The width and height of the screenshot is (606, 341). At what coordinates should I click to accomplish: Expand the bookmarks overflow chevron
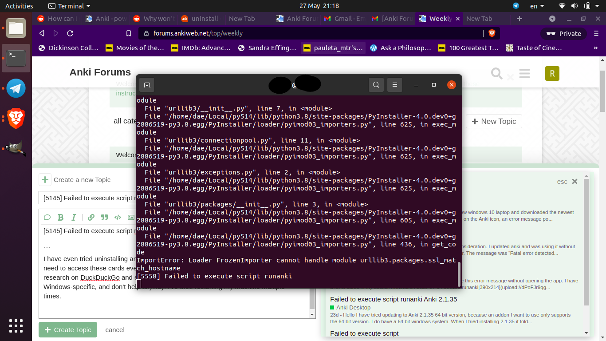coord(595,48)
